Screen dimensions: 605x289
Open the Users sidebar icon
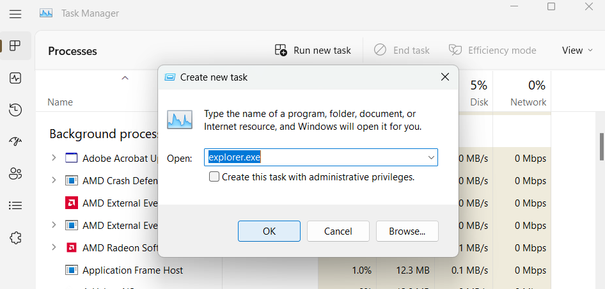pyautogui.click(x=15, y=173)
